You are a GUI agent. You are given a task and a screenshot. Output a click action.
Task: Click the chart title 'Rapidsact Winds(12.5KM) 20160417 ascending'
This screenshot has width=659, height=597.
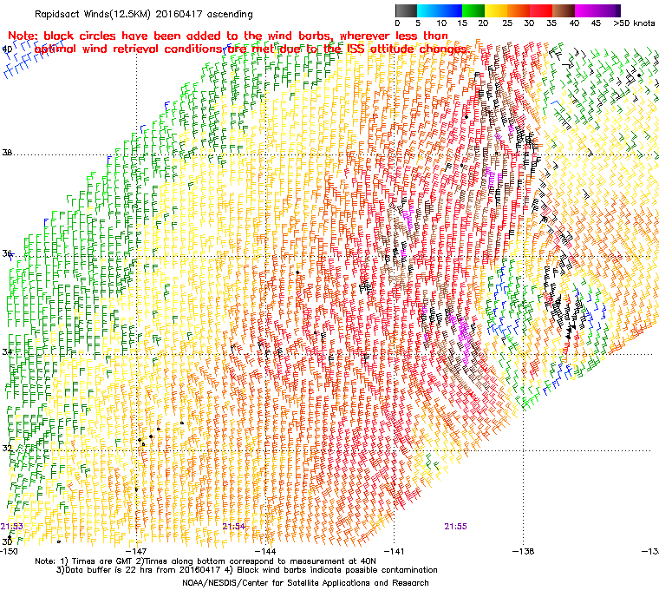coord(144,14)
